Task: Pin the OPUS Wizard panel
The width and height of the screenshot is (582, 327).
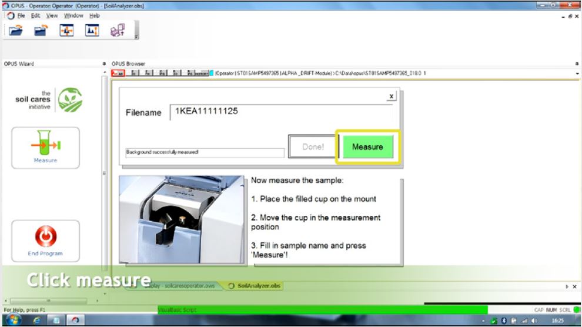Action: pyautogui.click(x=104, y=64)
